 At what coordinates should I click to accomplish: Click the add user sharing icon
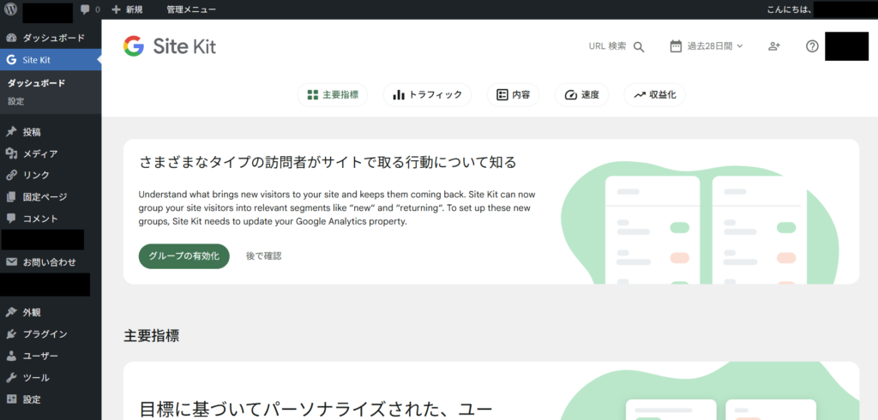click(774, 46)
